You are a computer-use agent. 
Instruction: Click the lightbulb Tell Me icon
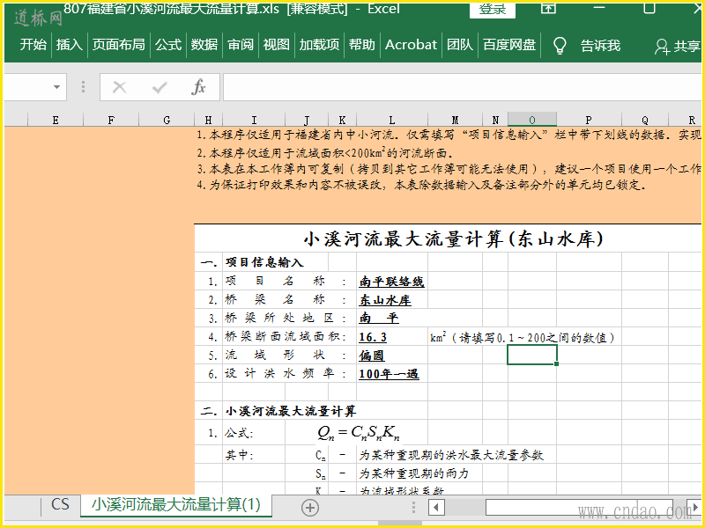point(560,46)
